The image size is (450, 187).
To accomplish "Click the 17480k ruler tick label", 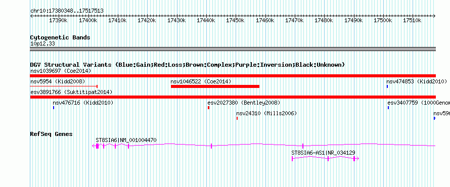I will click(x=324, y=20).
